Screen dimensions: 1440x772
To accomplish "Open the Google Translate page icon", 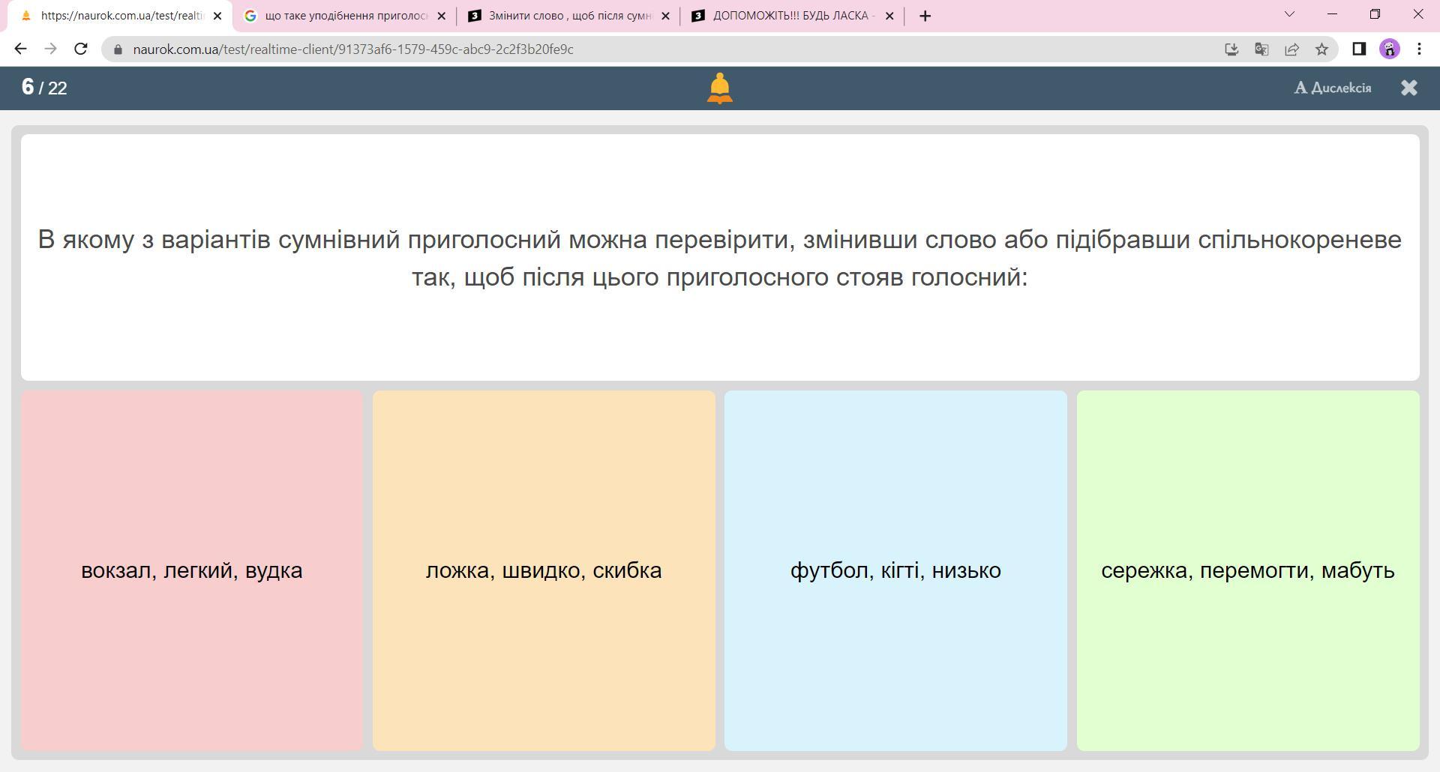I will coord(1261,49).
